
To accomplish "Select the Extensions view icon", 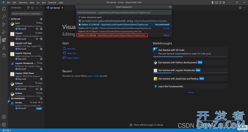I will click(4, 40).
